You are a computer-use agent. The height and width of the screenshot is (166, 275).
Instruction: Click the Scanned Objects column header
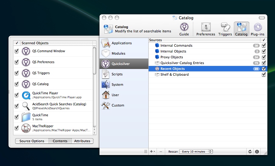pyautogui.click(x=56, y=43)
